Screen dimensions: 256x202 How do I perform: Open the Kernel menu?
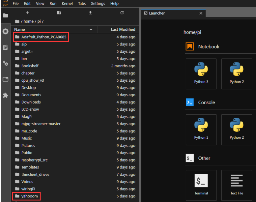point(67,4)
